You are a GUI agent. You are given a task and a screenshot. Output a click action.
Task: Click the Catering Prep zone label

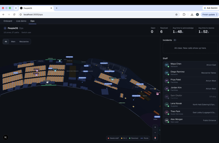pos(69,57)
